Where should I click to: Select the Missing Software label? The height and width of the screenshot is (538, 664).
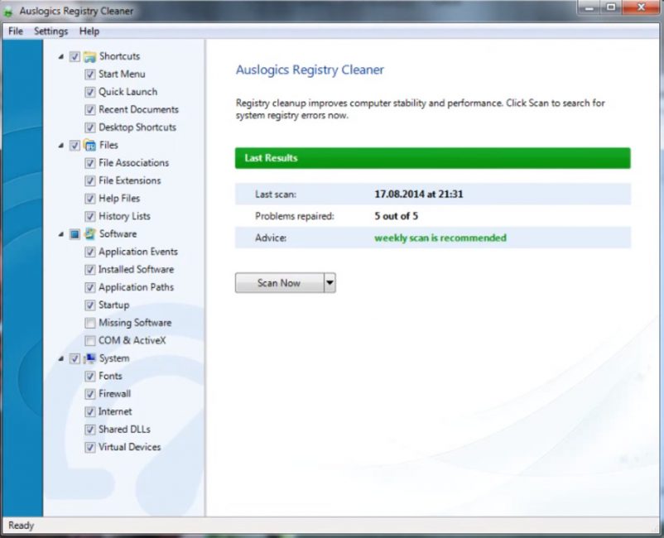(135, 323)
